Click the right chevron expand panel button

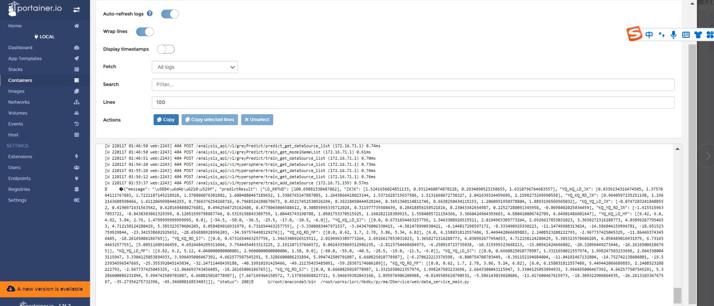(708, 156)
